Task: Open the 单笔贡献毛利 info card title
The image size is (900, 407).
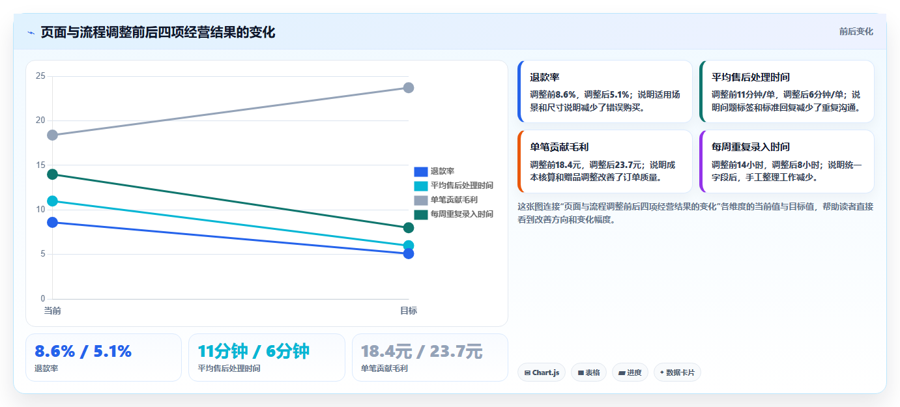Action: 559,148
